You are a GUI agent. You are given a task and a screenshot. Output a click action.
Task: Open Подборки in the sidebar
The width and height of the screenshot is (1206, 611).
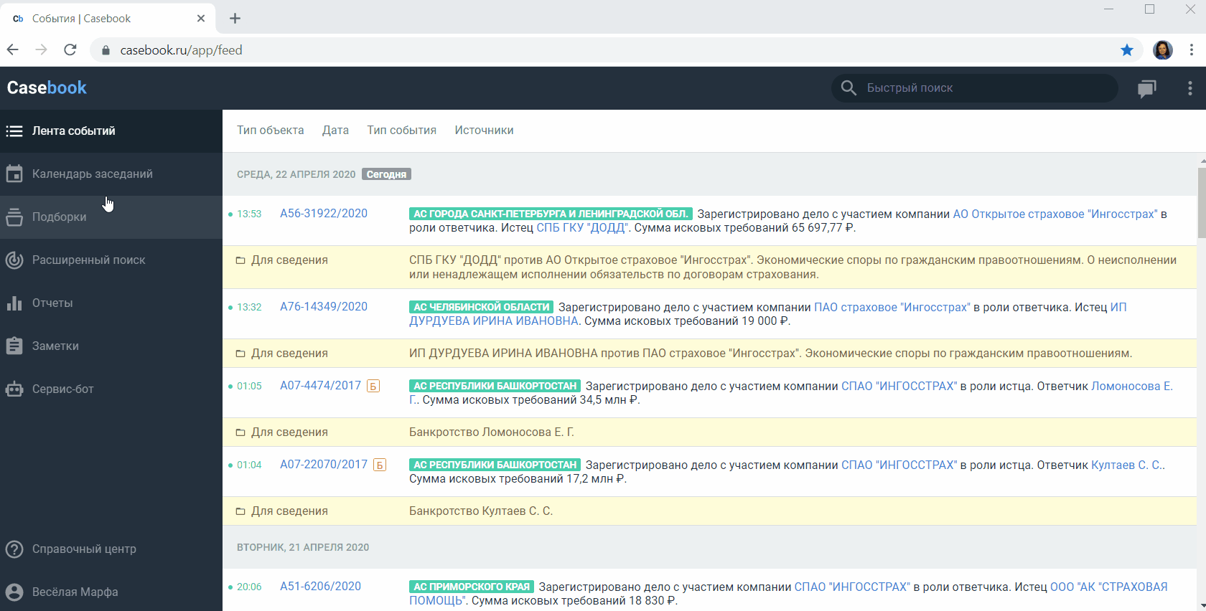pyautogui.click(x=111, y=217)
